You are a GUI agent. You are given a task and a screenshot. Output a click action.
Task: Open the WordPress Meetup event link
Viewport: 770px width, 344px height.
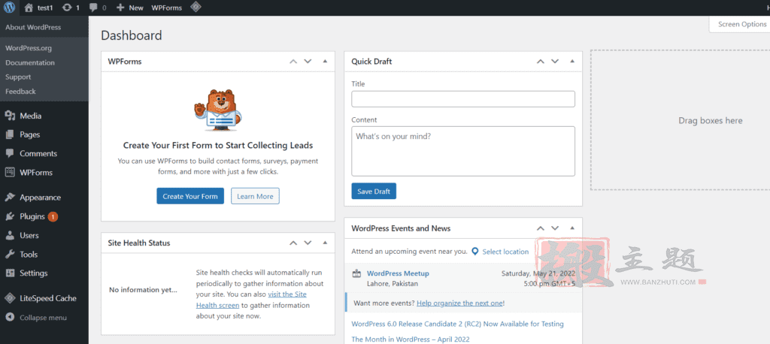coord(398,273)
